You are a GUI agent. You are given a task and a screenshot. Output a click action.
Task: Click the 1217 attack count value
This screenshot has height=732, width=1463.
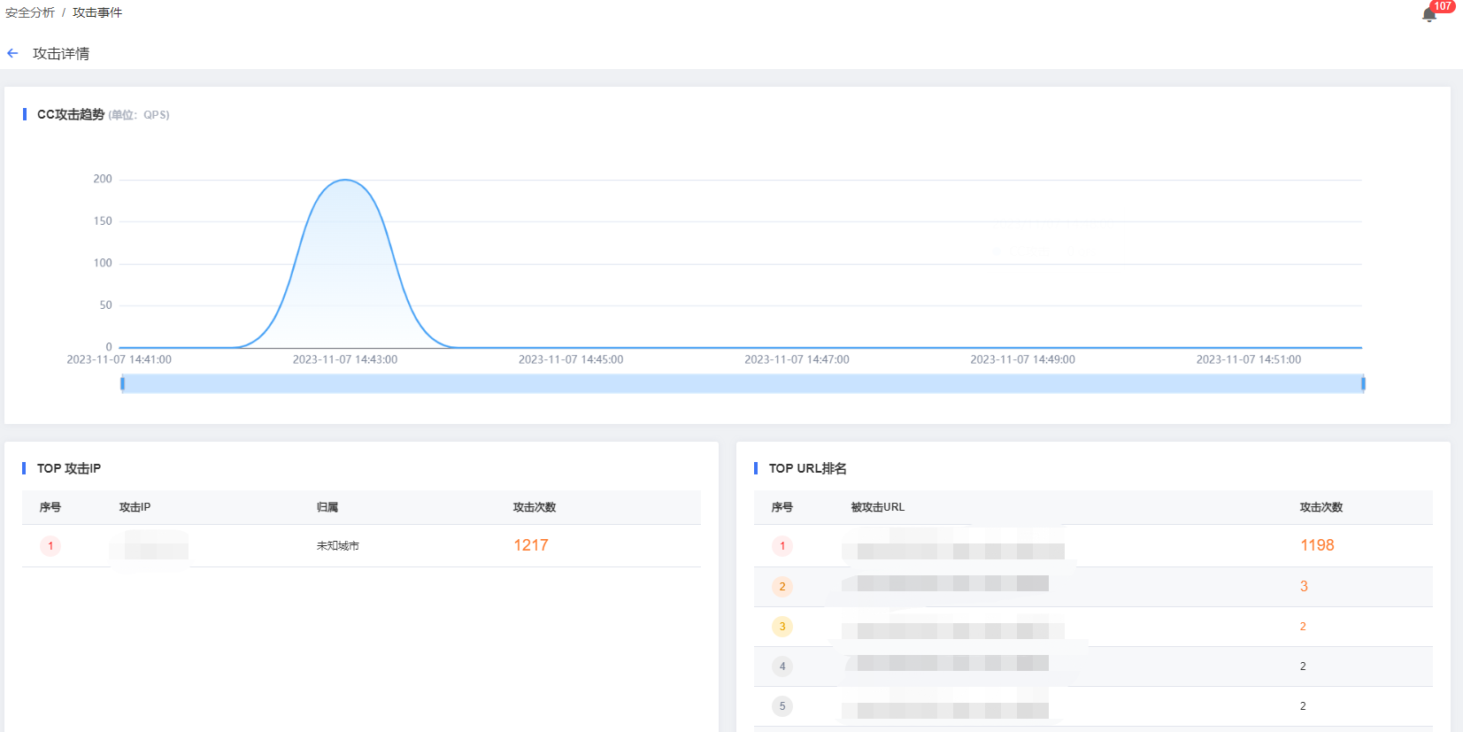(x=531, y=545)
